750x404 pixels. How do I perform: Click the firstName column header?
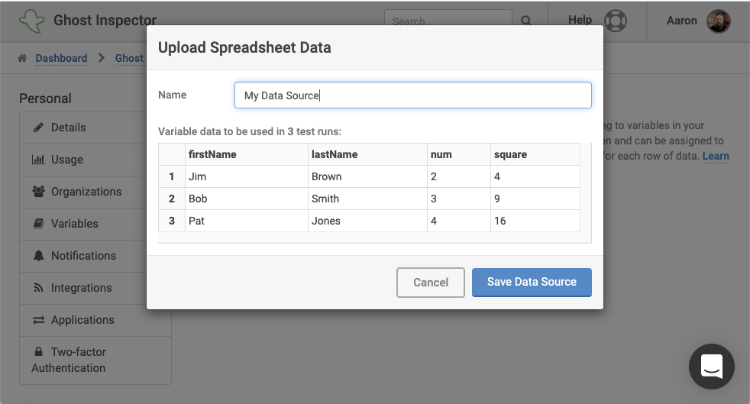point(247,154)
